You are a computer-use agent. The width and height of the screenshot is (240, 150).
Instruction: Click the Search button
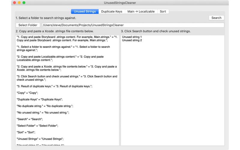point(216,18)
